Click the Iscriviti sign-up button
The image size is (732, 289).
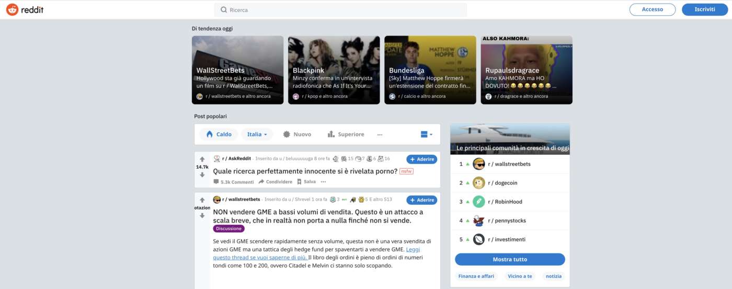point(705,9)
